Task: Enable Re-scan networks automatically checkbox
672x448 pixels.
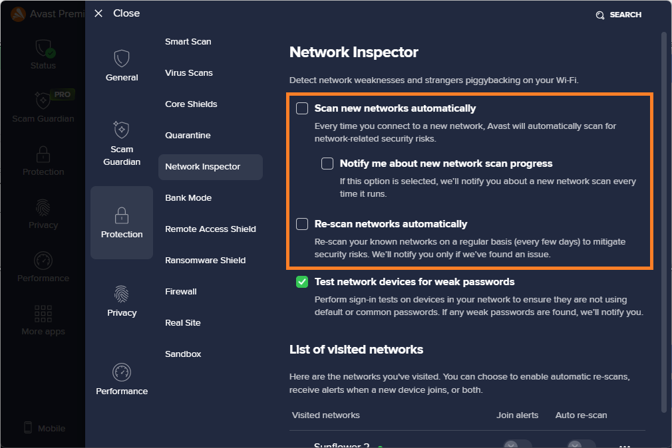Action: pos(302,224)
